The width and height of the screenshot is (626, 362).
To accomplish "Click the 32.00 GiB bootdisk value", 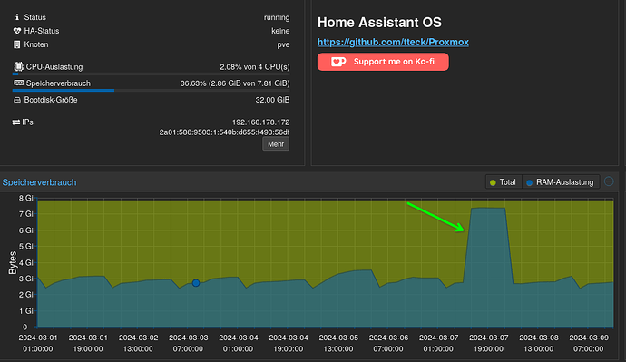I will point(272,100).
